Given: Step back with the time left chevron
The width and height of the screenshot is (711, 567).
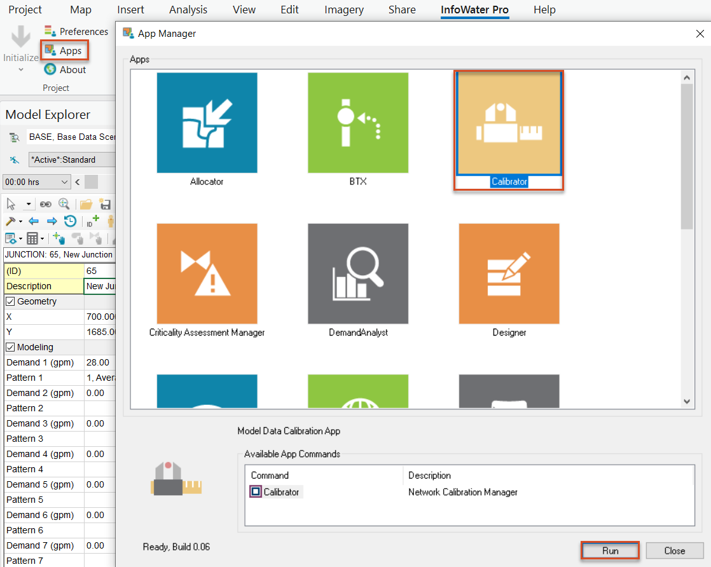Looking at the screenshot, I should [x=78, y=182].
